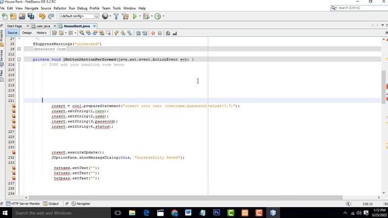Open the Navigator panel
The width and height of the screenshot is (388, 218).
81,203
